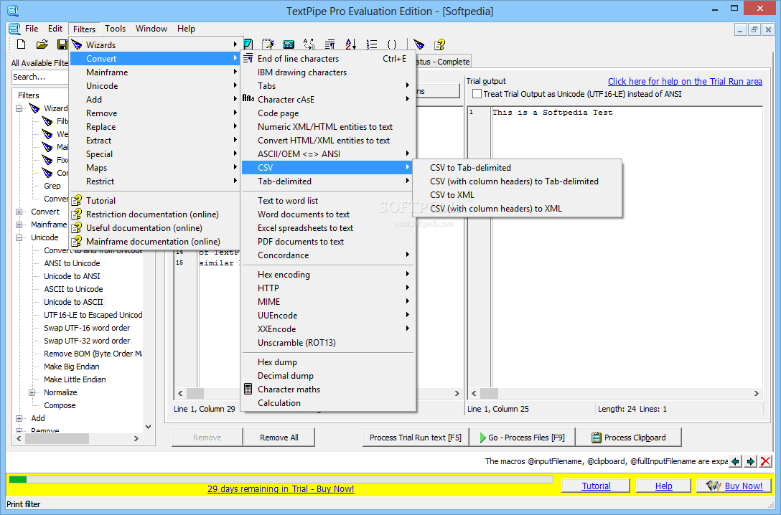Click the help icon beside Tutorial menu entry
The width and height of the screenshot is (781, 515).
tap(77, 201)
